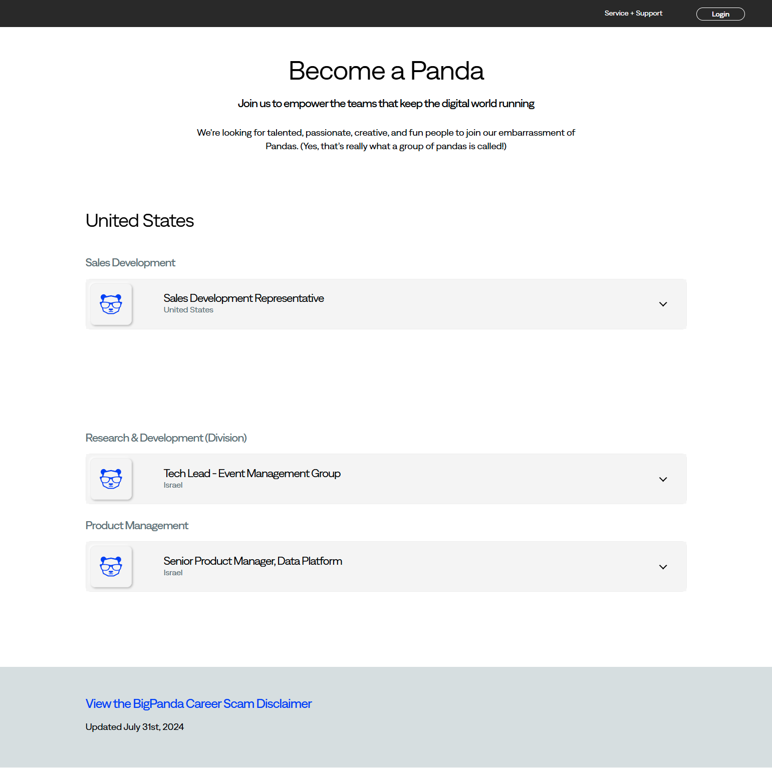Select the Sales Development Representative job title
This screenshot has height=768, width=772.
point(243,298)
